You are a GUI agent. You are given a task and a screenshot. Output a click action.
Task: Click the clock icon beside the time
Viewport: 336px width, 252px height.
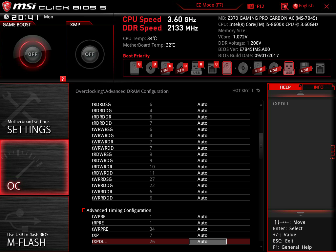tap(7, 17)
